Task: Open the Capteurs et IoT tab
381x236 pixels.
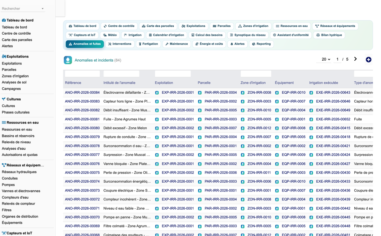Action: 82,35
